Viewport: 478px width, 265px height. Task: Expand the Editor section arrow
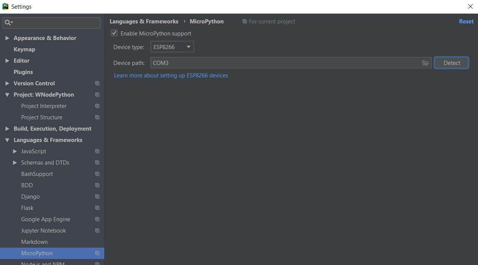click(7, 61)
